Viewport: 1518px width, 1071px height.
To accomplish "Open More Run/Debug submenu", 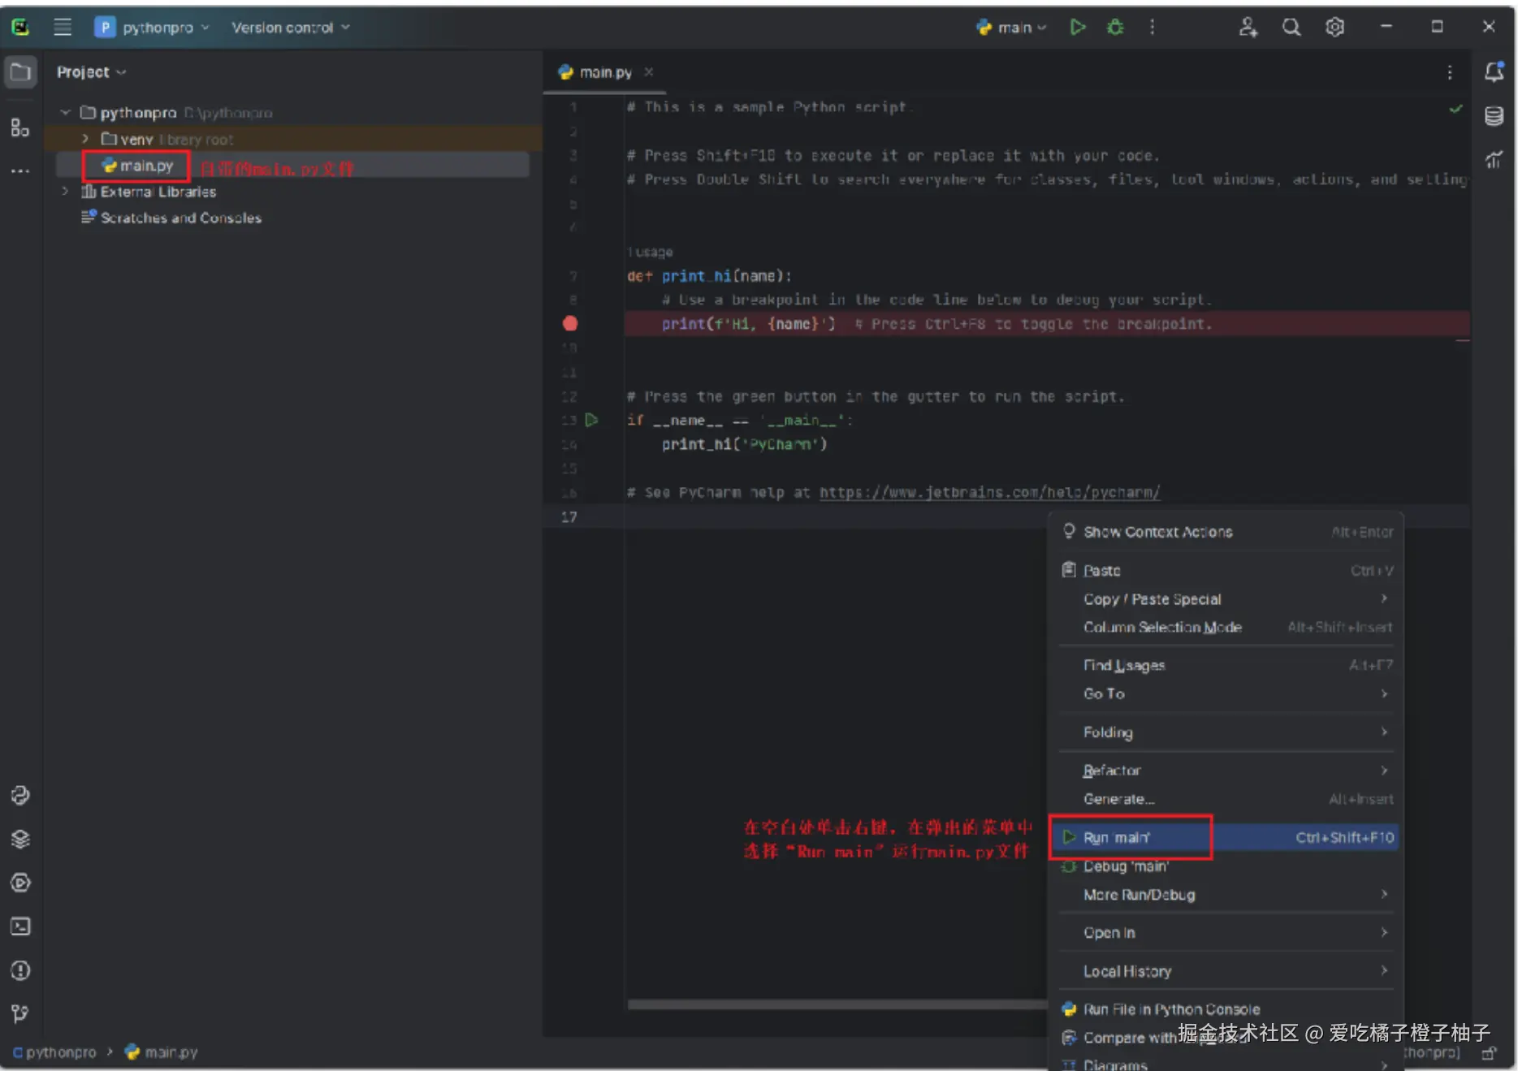I will point(1226,895).
